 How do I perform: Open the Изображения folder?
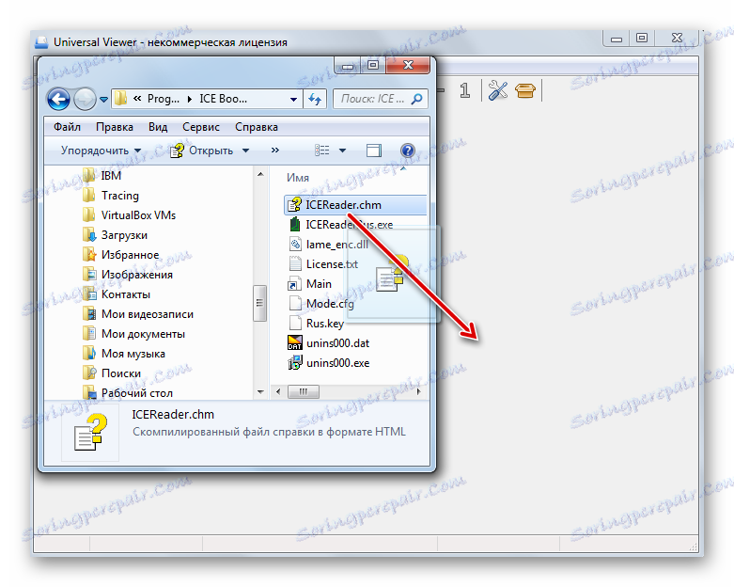tap(128, 275)
